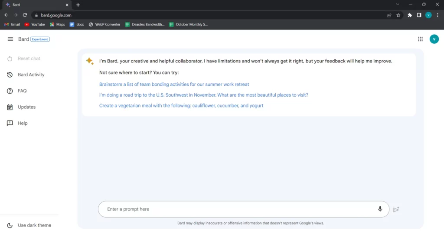Open FAQ menu item
Screen dimensions: 444x234
tap(22, 91)
